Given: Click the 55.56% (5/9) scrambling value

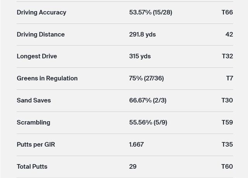Looking at the screenshot, I should pyautogui.click(x=148, y=122).
